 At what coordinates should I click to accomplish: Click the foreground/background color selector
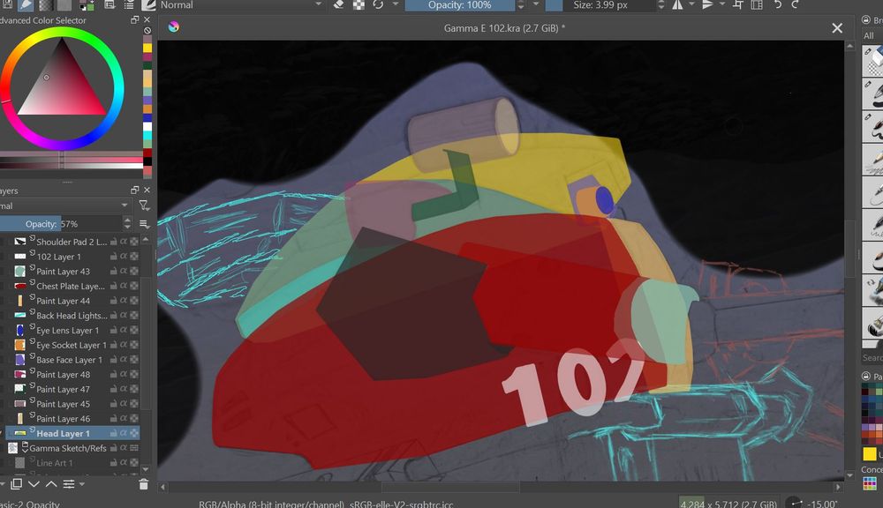(x=87, y=5)
